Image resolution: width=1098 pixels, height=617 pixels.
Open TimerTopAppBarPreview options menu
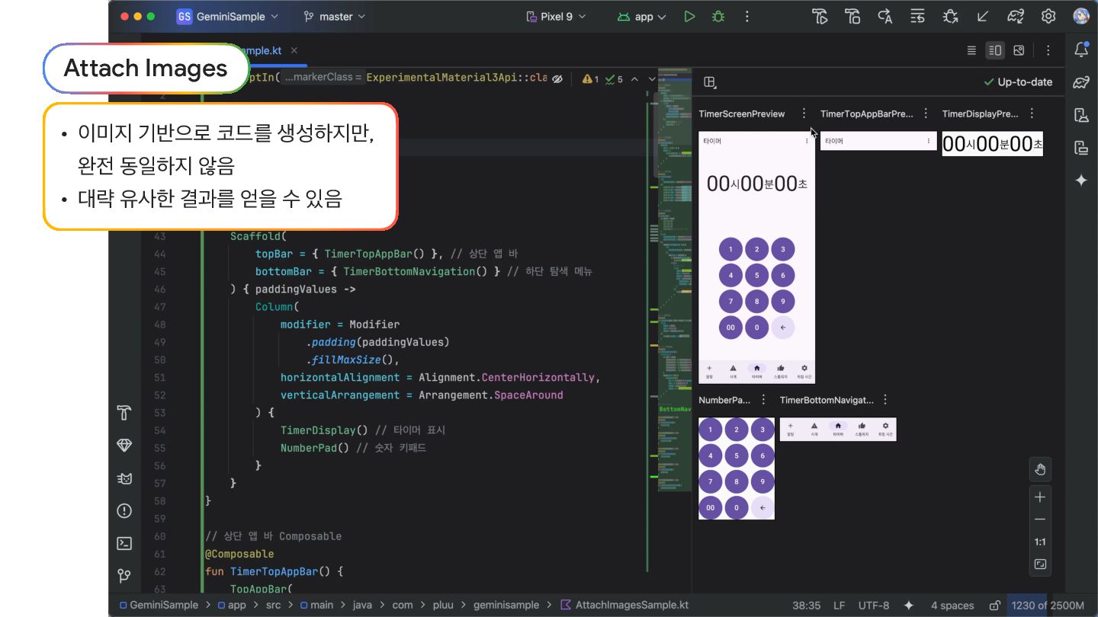926,113
